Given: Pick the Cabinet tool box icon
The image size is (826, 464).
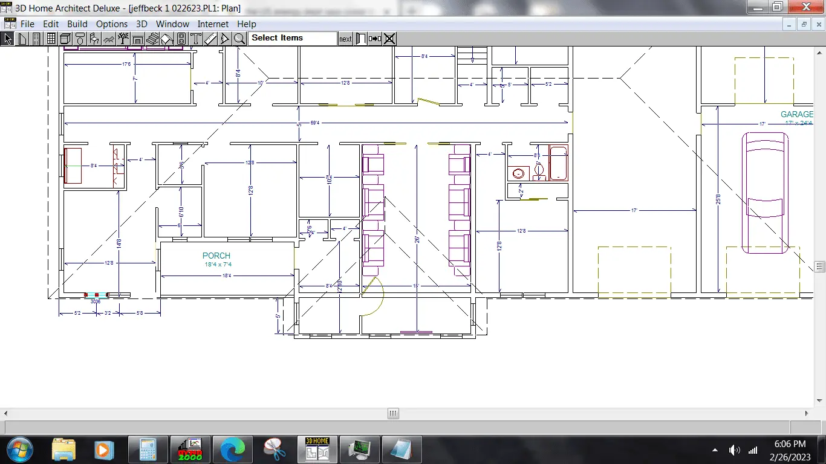Looking at the screenshot, I should [x=65, y=39].
